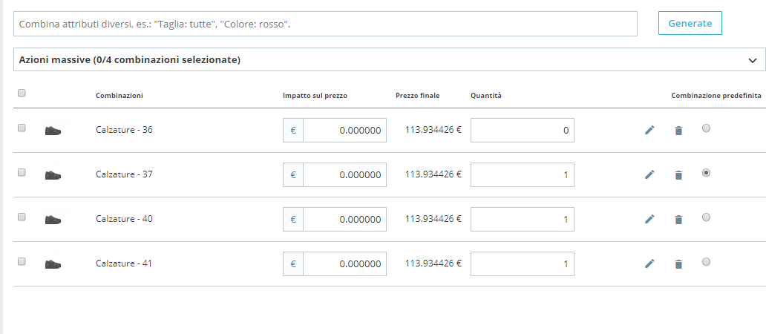Open Azioni massive bulk actions panel
766x334 pixels.
pos(390,59)
